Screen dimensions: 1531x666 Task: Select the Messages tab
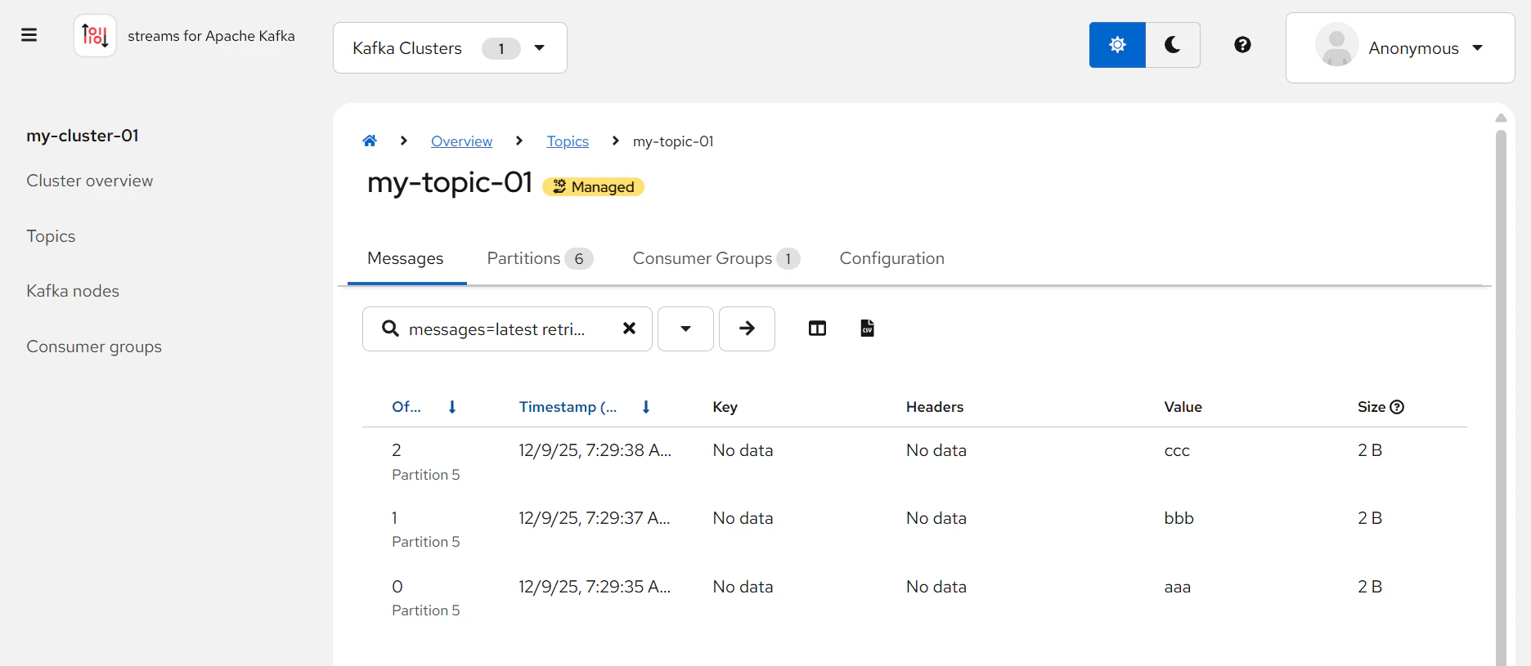click(x=406, y=259)
